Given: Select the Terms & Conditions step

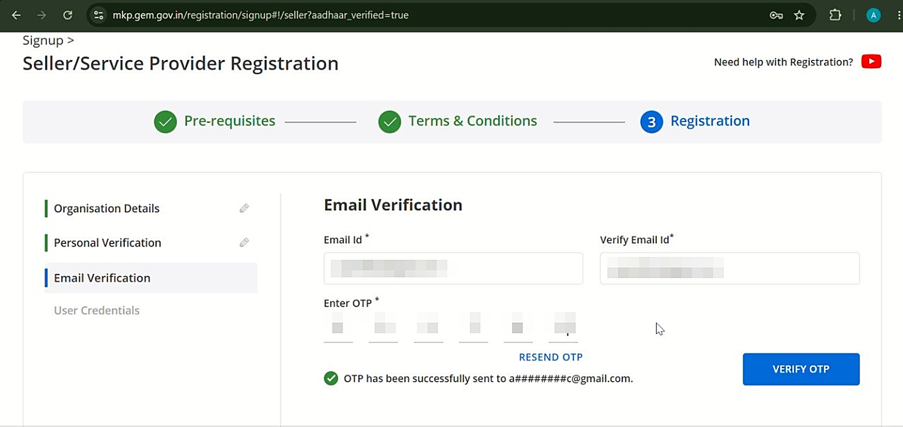Looking at the screenshot, I should 472,121.
